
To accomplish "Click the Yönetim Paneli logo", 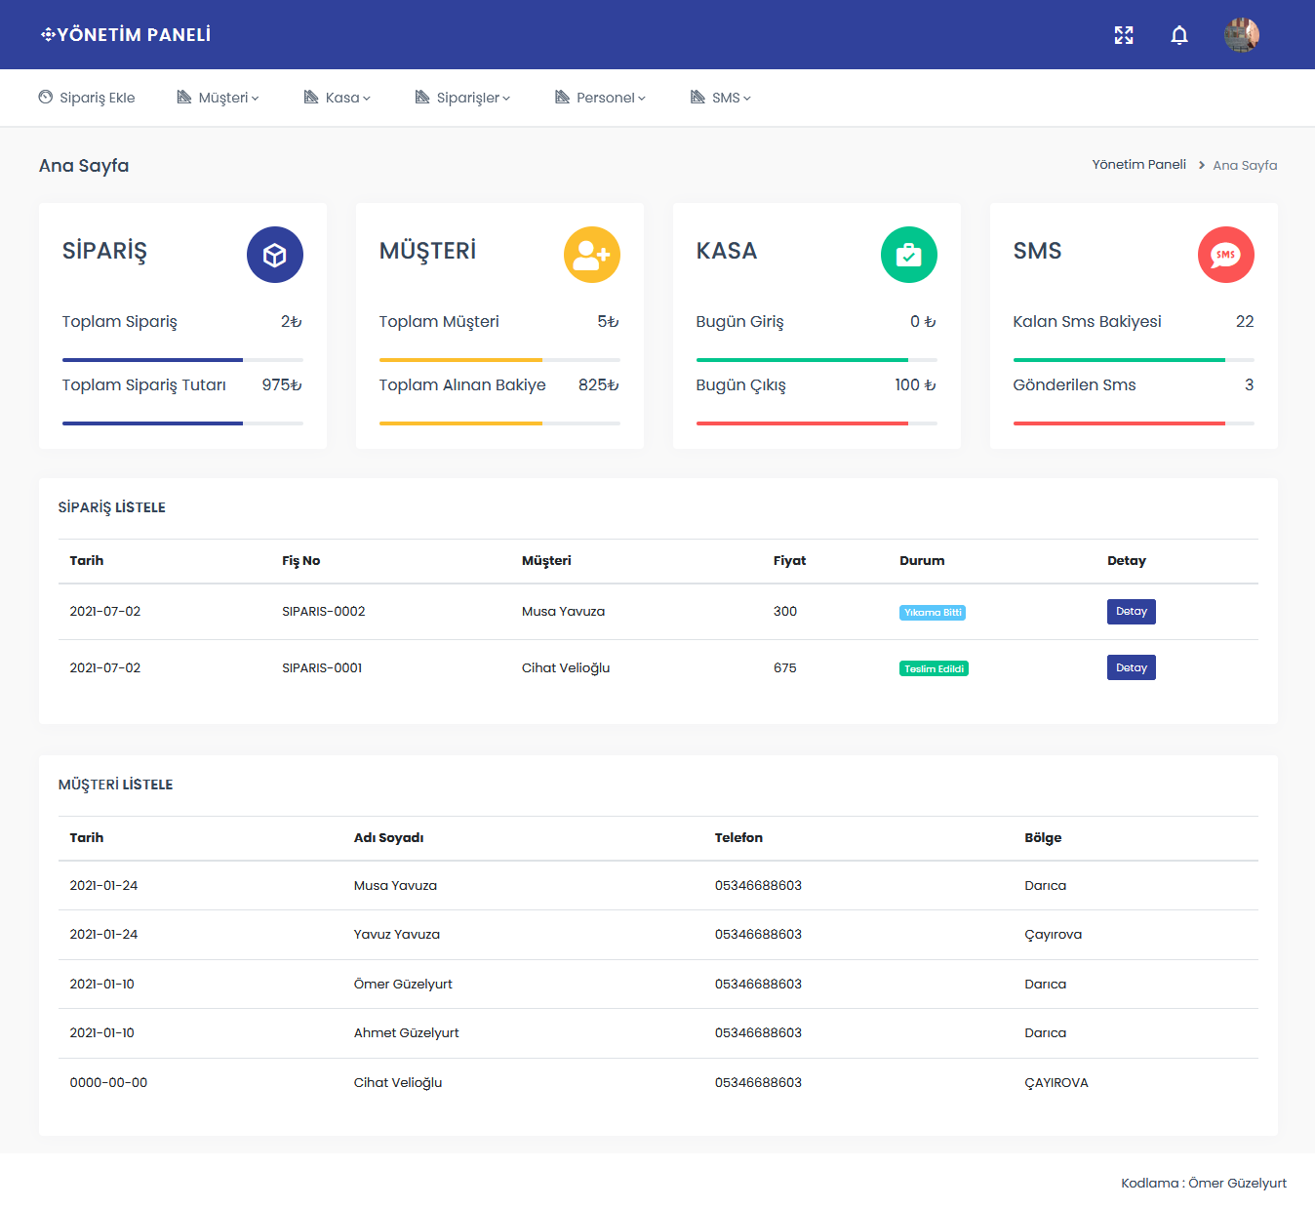I will pyautogui.click(x=126, y=35).
